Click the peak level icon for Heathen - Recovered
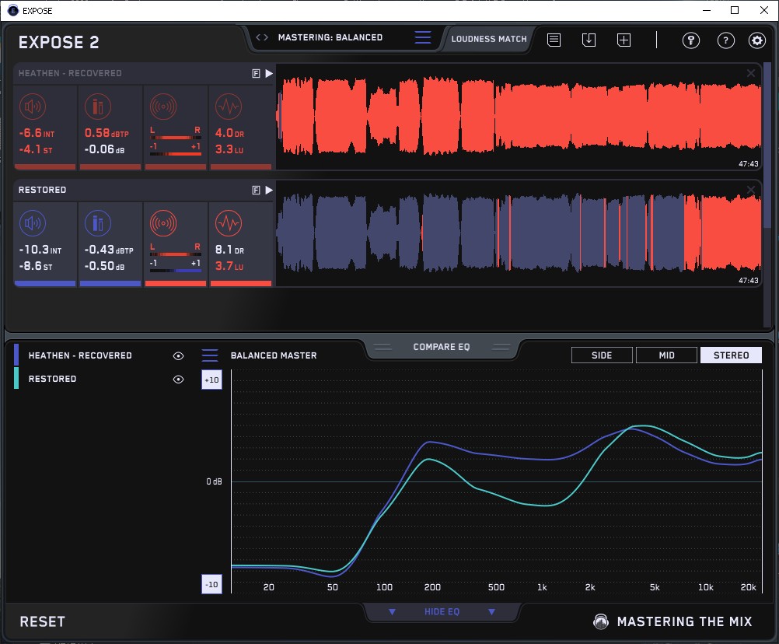Screen dimensions: 779x644 coord(98,107)
